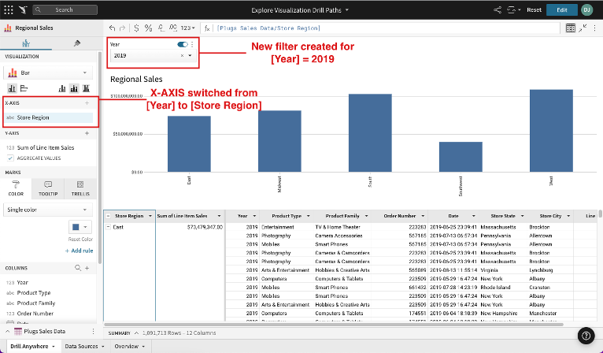Image resolution: width=603 pixels, height=353 pixels.
Task: Apply percent format icon
Action: [150, 28]
